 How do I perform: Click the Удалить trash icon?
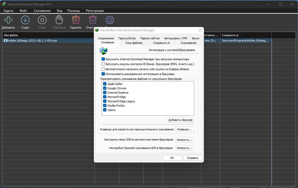click(76, 20)
